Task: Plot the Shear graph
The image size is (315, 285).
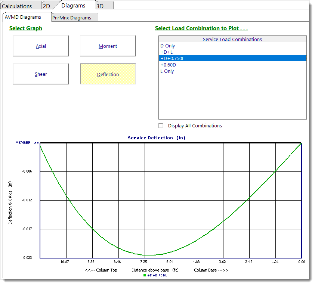Action: [41, 74]
